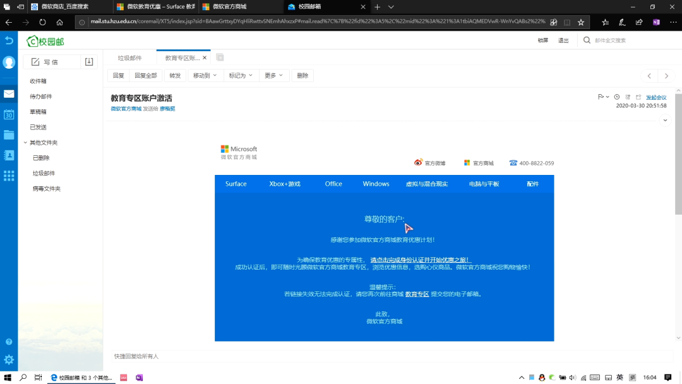
Task: Open browser tab list chevron
Action: pos(391,7)
